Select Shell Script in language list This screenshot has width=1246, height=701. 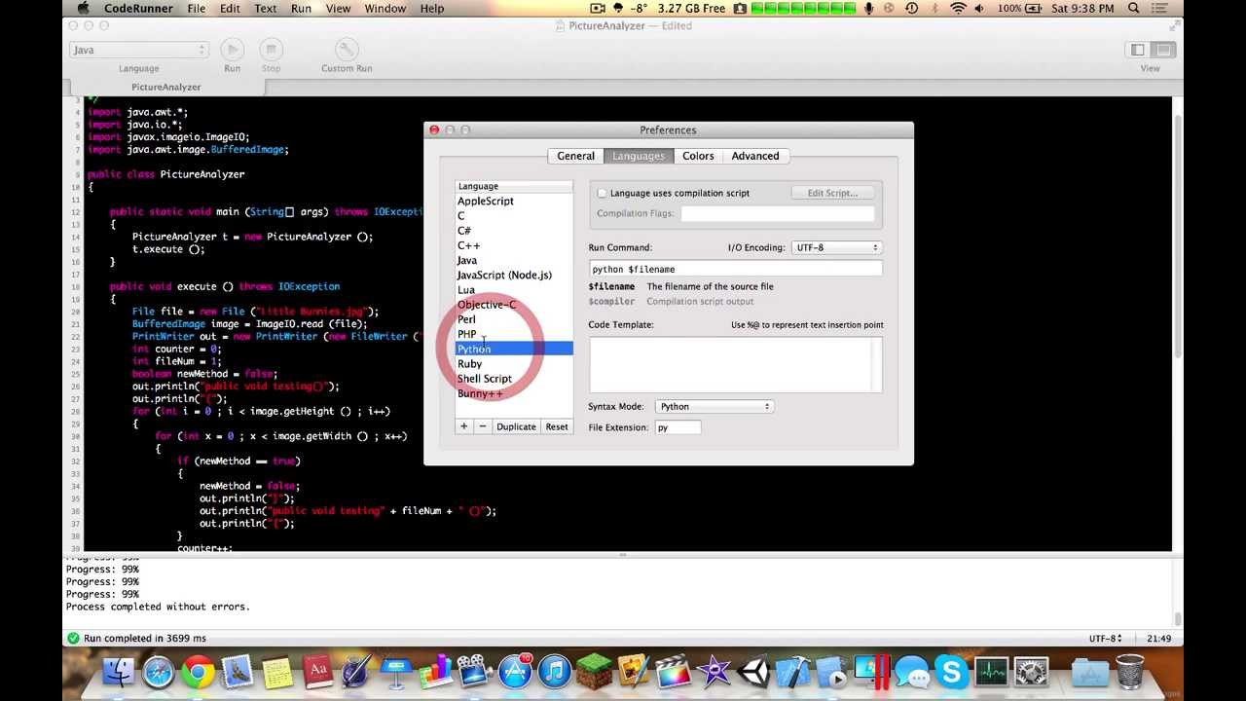(x=514, y=379)
